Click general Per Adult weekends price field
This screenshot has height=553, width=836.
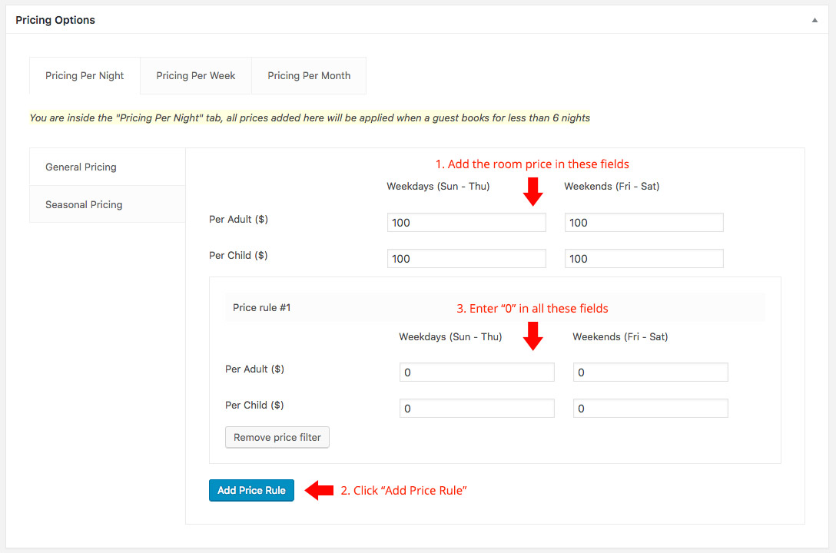pyautogui.click(x=644, y=223)
